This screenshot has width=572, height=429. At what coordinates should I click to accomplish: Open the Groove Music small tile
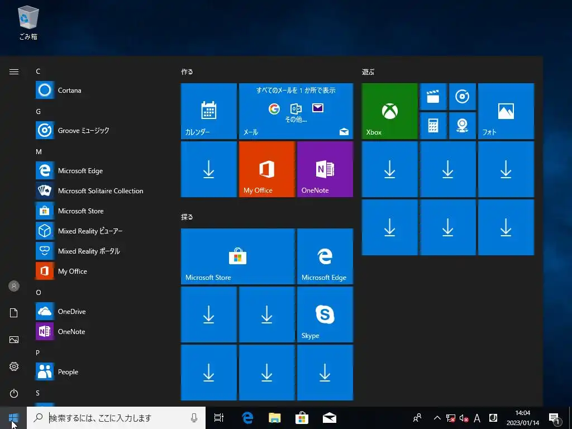click(462, 97)
